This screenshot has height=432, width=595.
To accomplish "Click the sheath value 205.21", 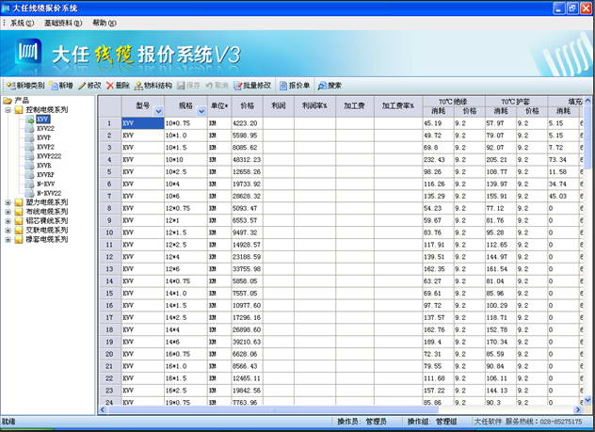I will point(501,160).
